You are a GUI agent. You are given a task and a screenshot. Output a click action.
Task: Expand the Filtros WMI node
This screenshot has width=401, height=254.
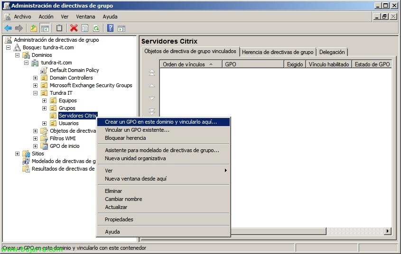[35, 138]
